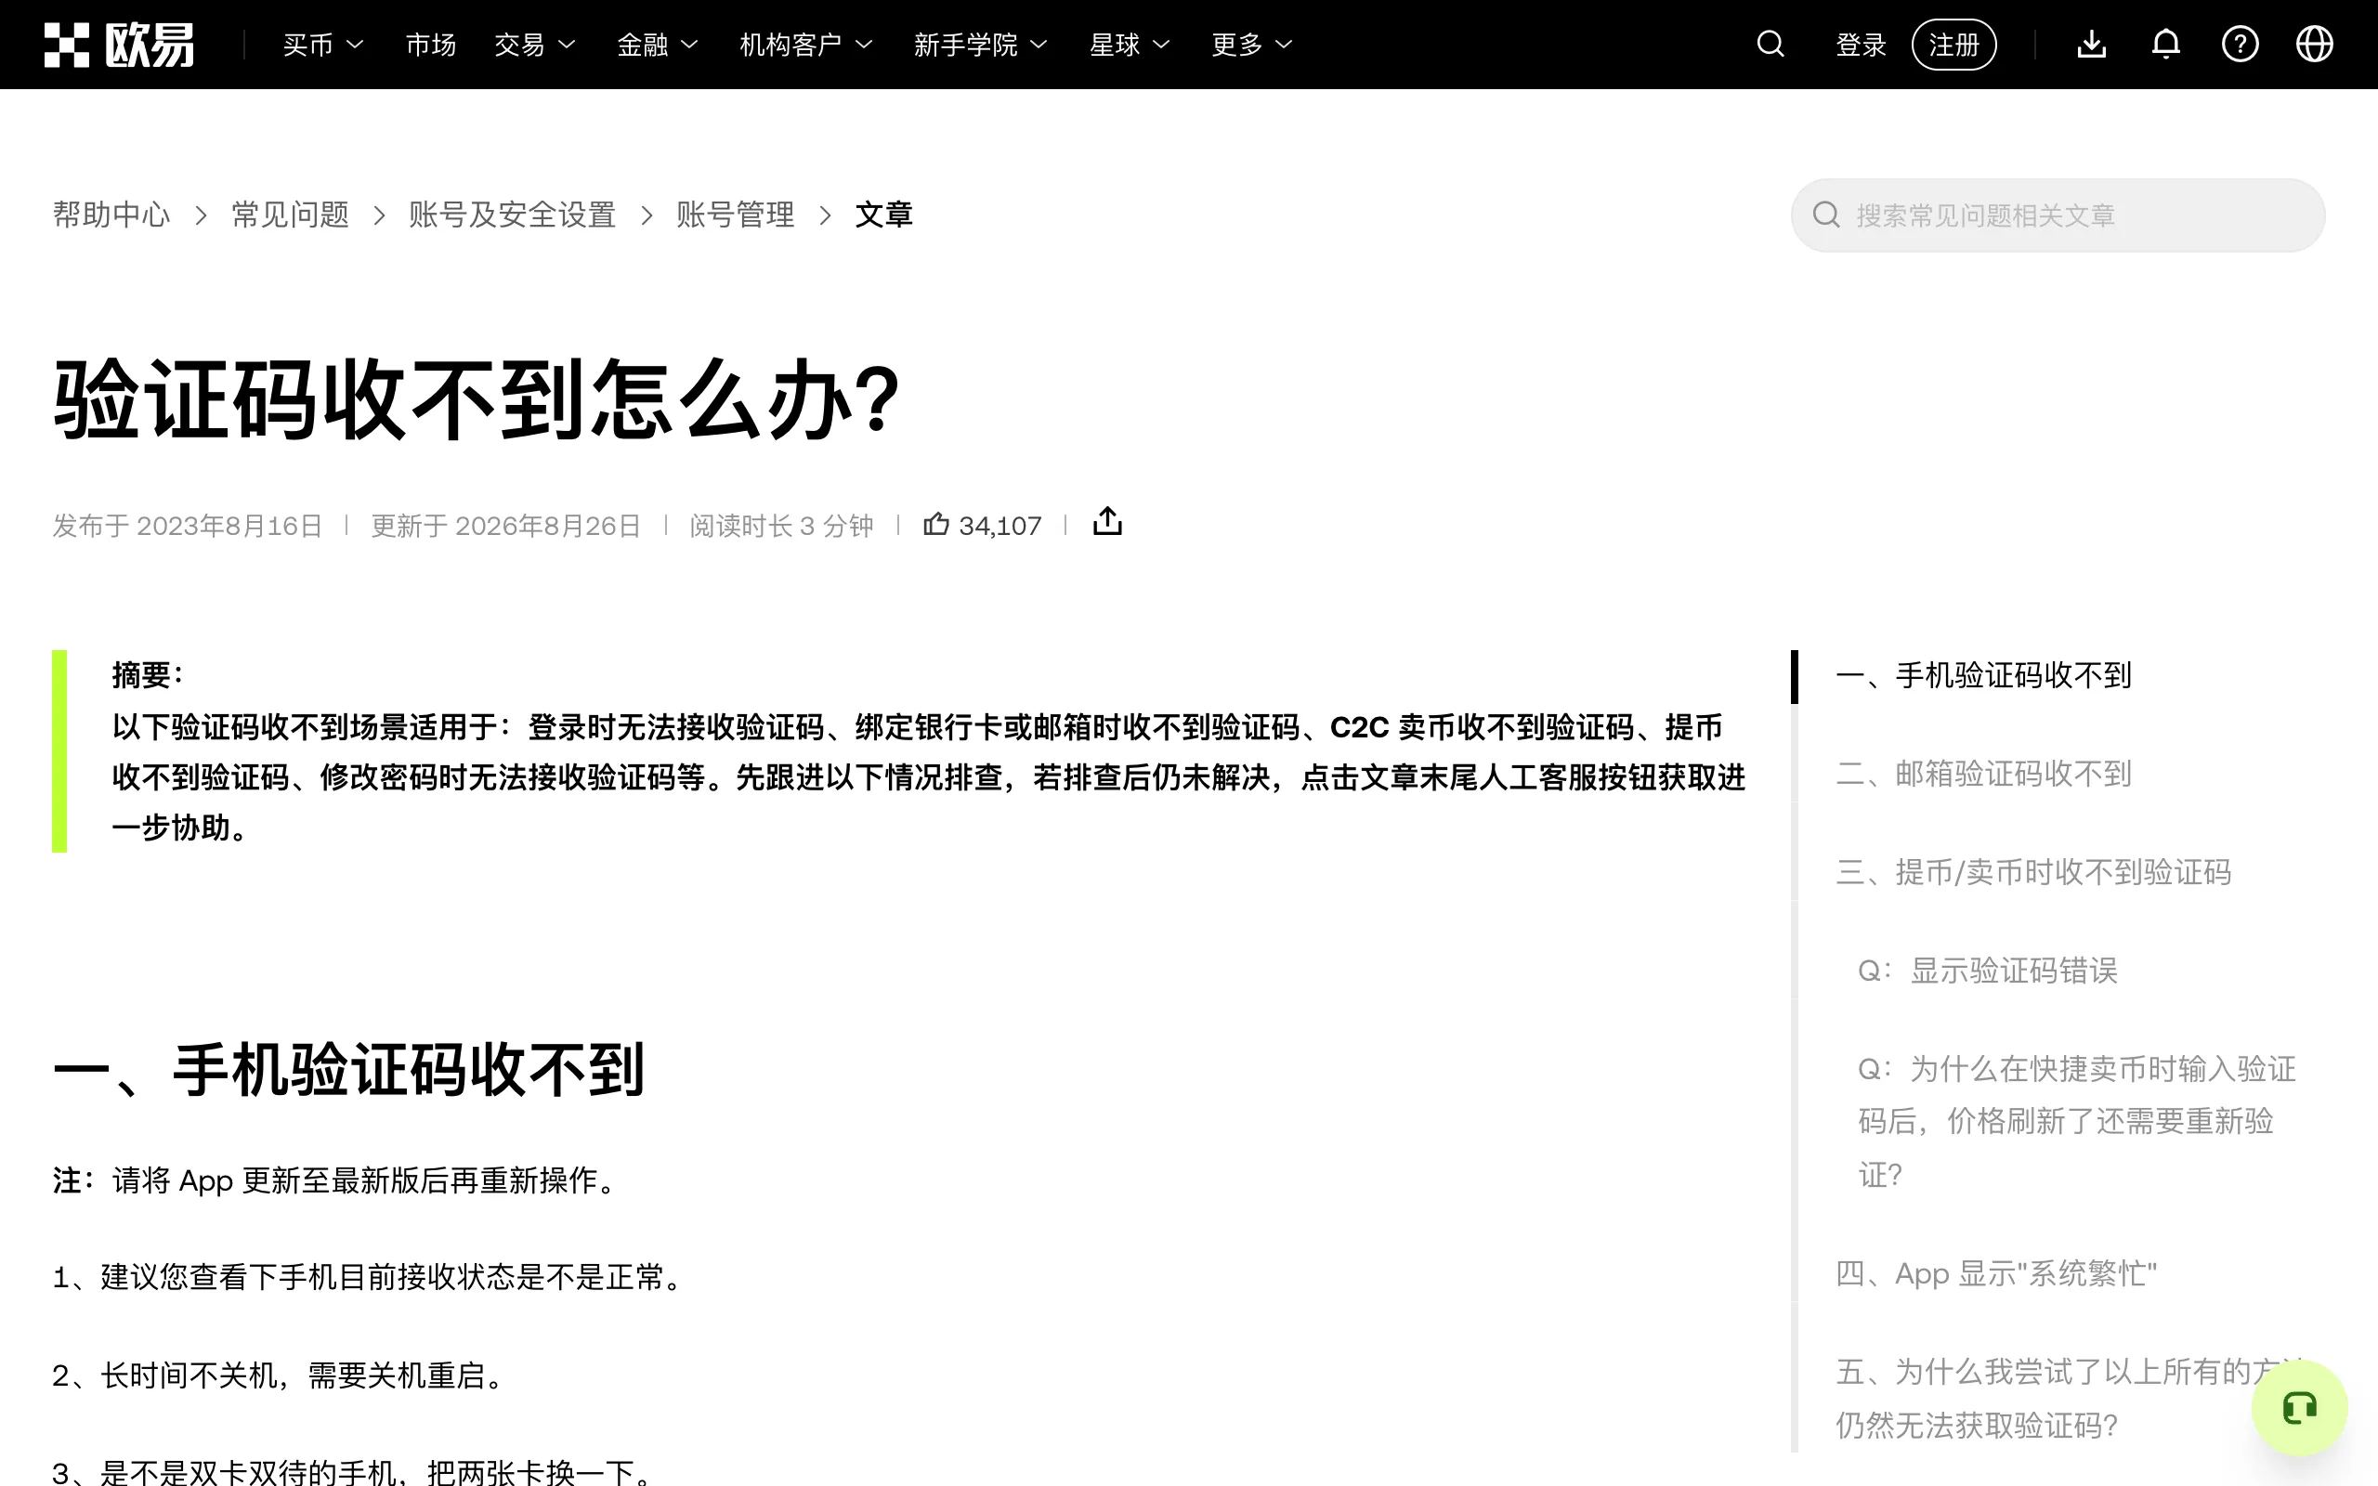This screenshot has height=1486, width=2378.
Task: Click the 登录 login link
Action: tap(1862, 45)
